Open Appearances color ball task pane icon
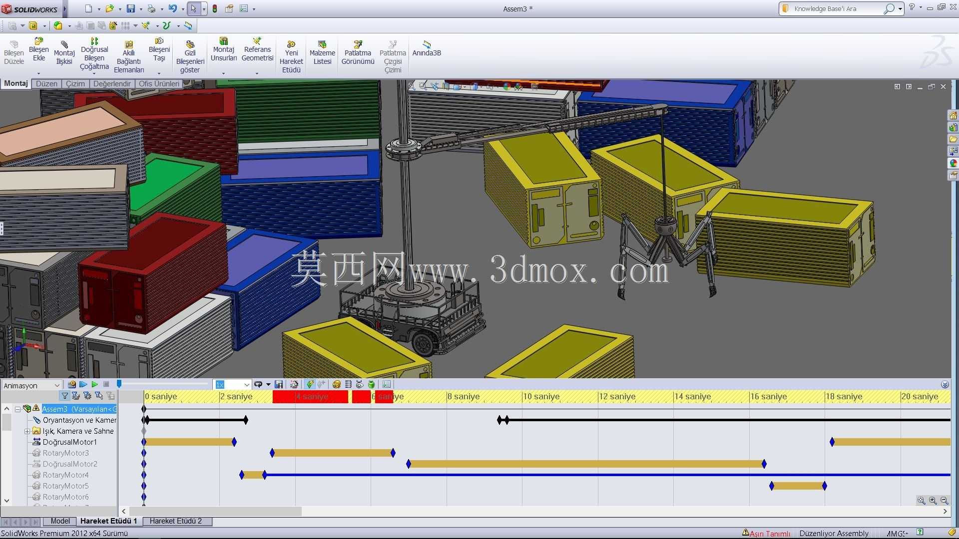The width and height of the screenshot is (959, 539). pyautogui.click(x=953, y=163)
